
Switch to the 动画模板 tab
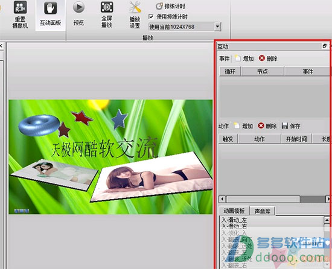tap(234, 210)
